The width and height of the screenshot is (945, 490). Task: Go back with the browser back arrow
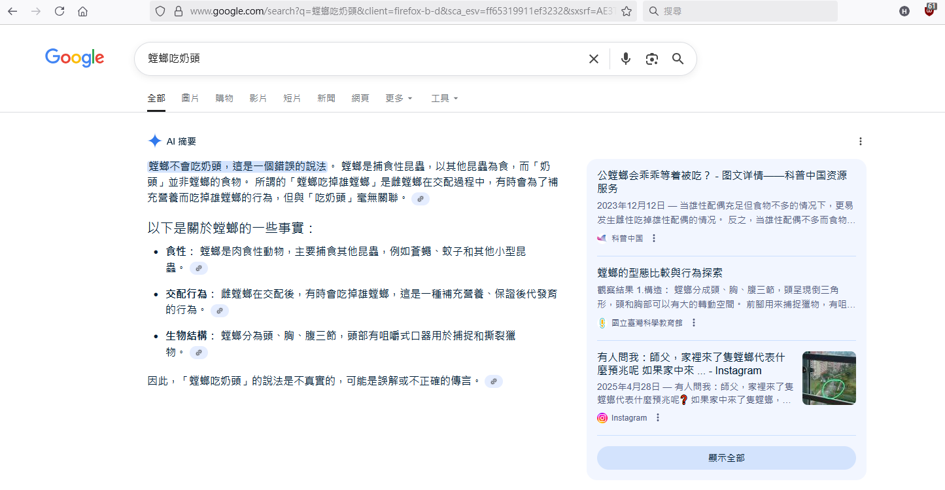(x=12, y=11)
